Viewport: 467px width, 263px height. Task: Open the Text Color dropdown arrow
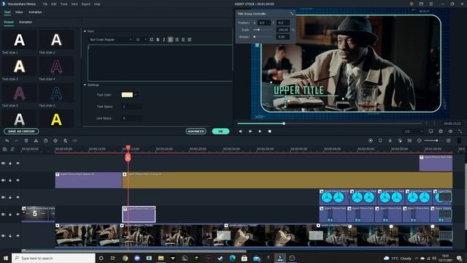click(136, 95)
